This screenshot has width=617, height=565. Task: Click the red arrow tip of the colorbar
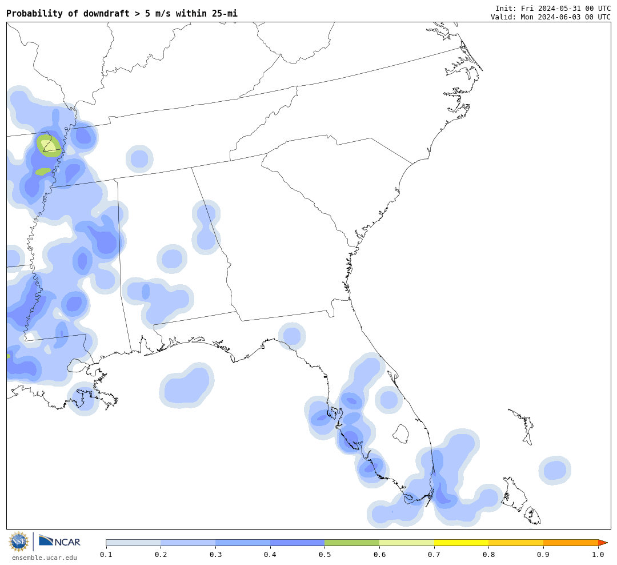603,543
